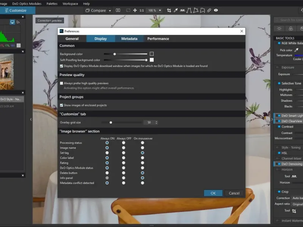Viewport: 303px width, 227px height.
Task: Select monitor display icon above histogram
Action: (12, 22)
